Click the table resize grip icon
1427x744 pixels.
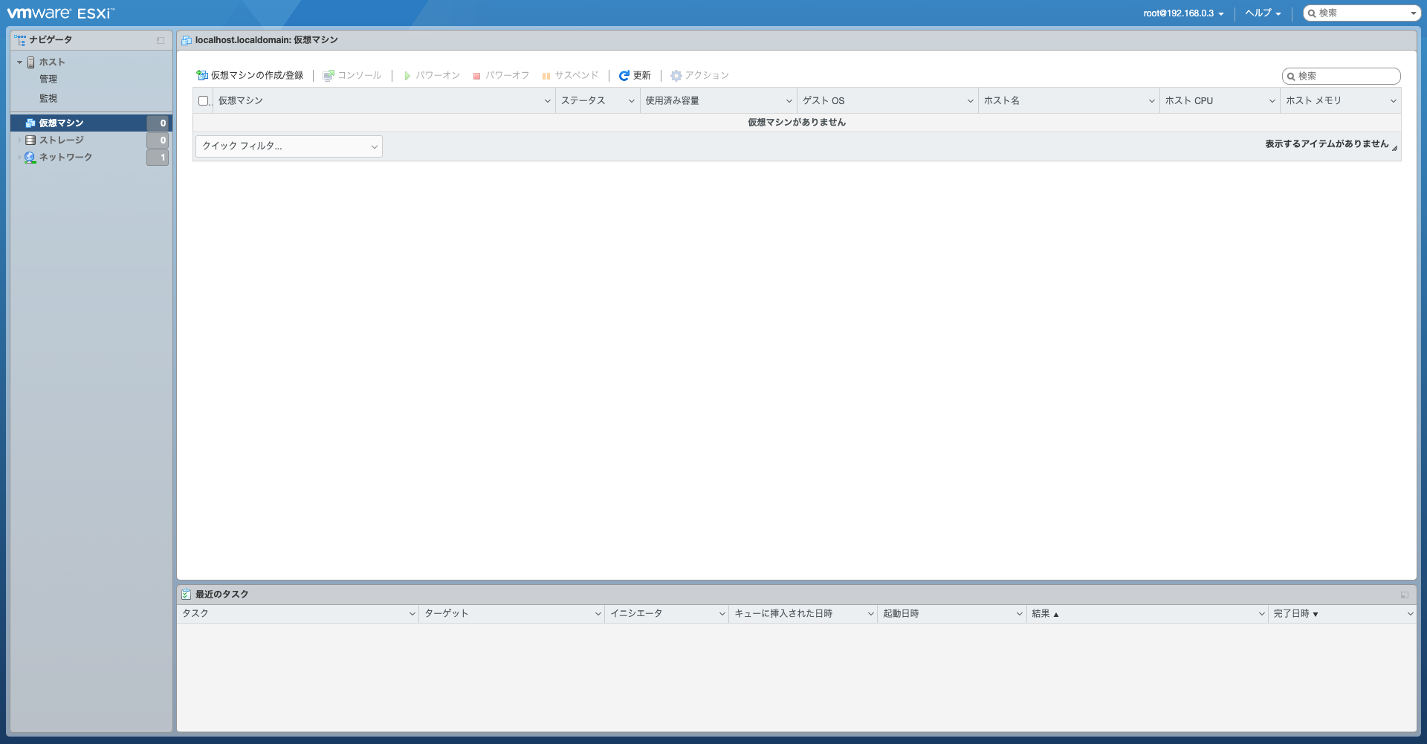tap(1395, 148)
